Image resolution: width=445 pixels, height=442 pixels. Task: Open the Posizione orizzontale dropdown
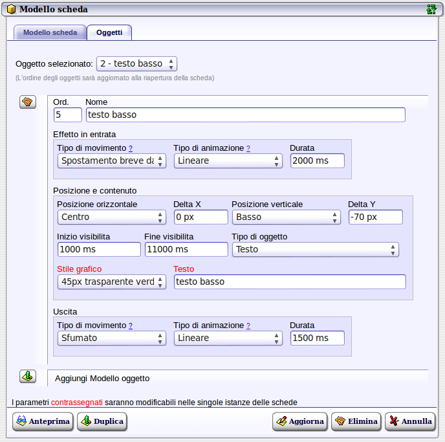(111, 217)
